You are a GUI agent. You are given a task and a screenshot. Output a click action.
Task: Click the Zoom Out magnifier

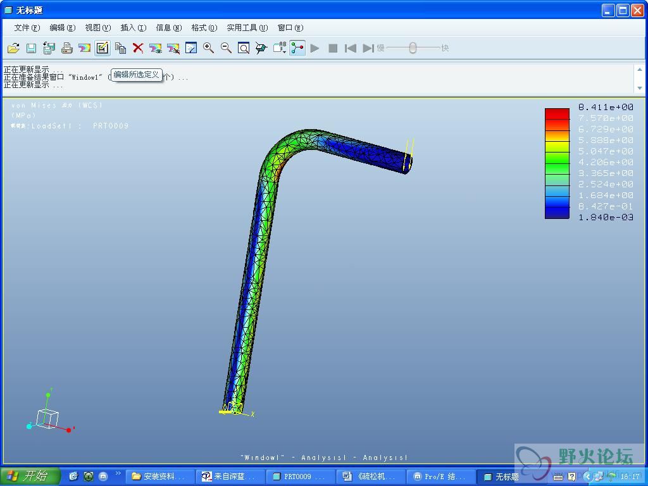click(x=226, y=48)
